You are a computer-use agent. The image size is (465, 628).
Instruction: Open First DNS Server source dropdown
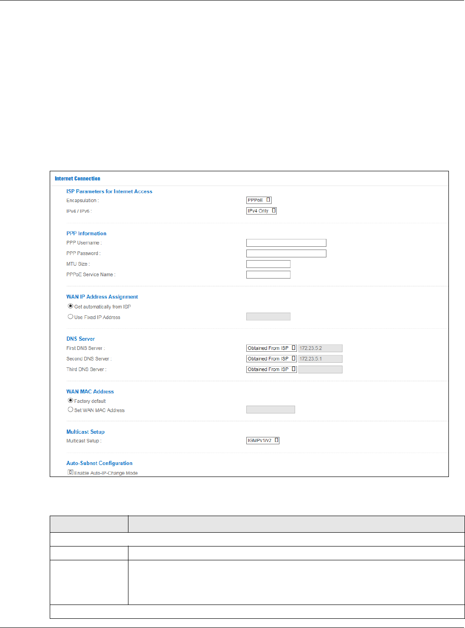coord(272,349)
